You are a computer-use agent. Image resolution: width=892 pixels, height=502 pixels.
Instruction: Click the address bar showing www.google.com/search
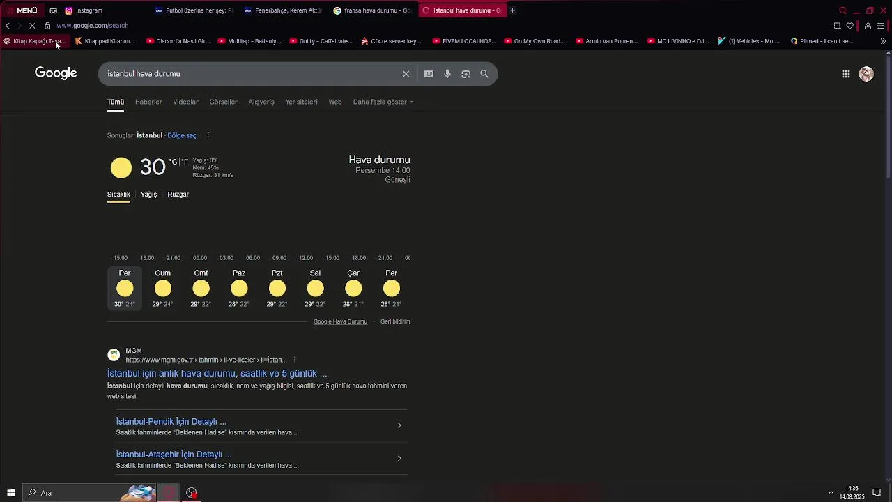point(92,26)
